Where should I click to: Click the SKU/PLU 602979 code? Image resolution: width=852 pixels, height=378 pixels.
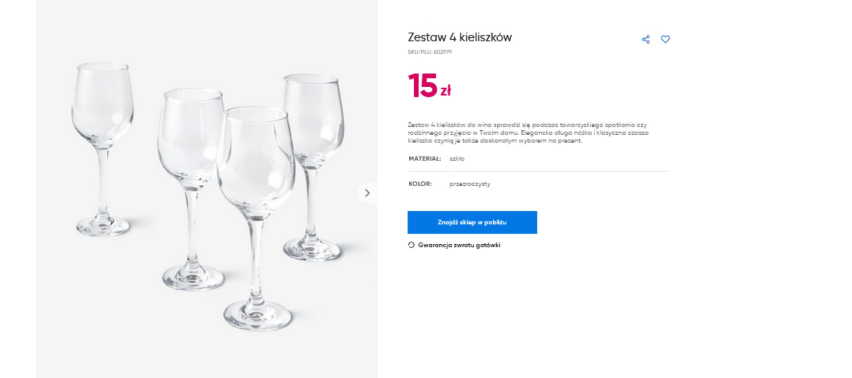[430, 52]
